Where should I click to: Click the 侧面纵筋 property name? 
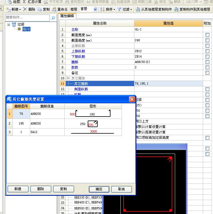point(81,89)
